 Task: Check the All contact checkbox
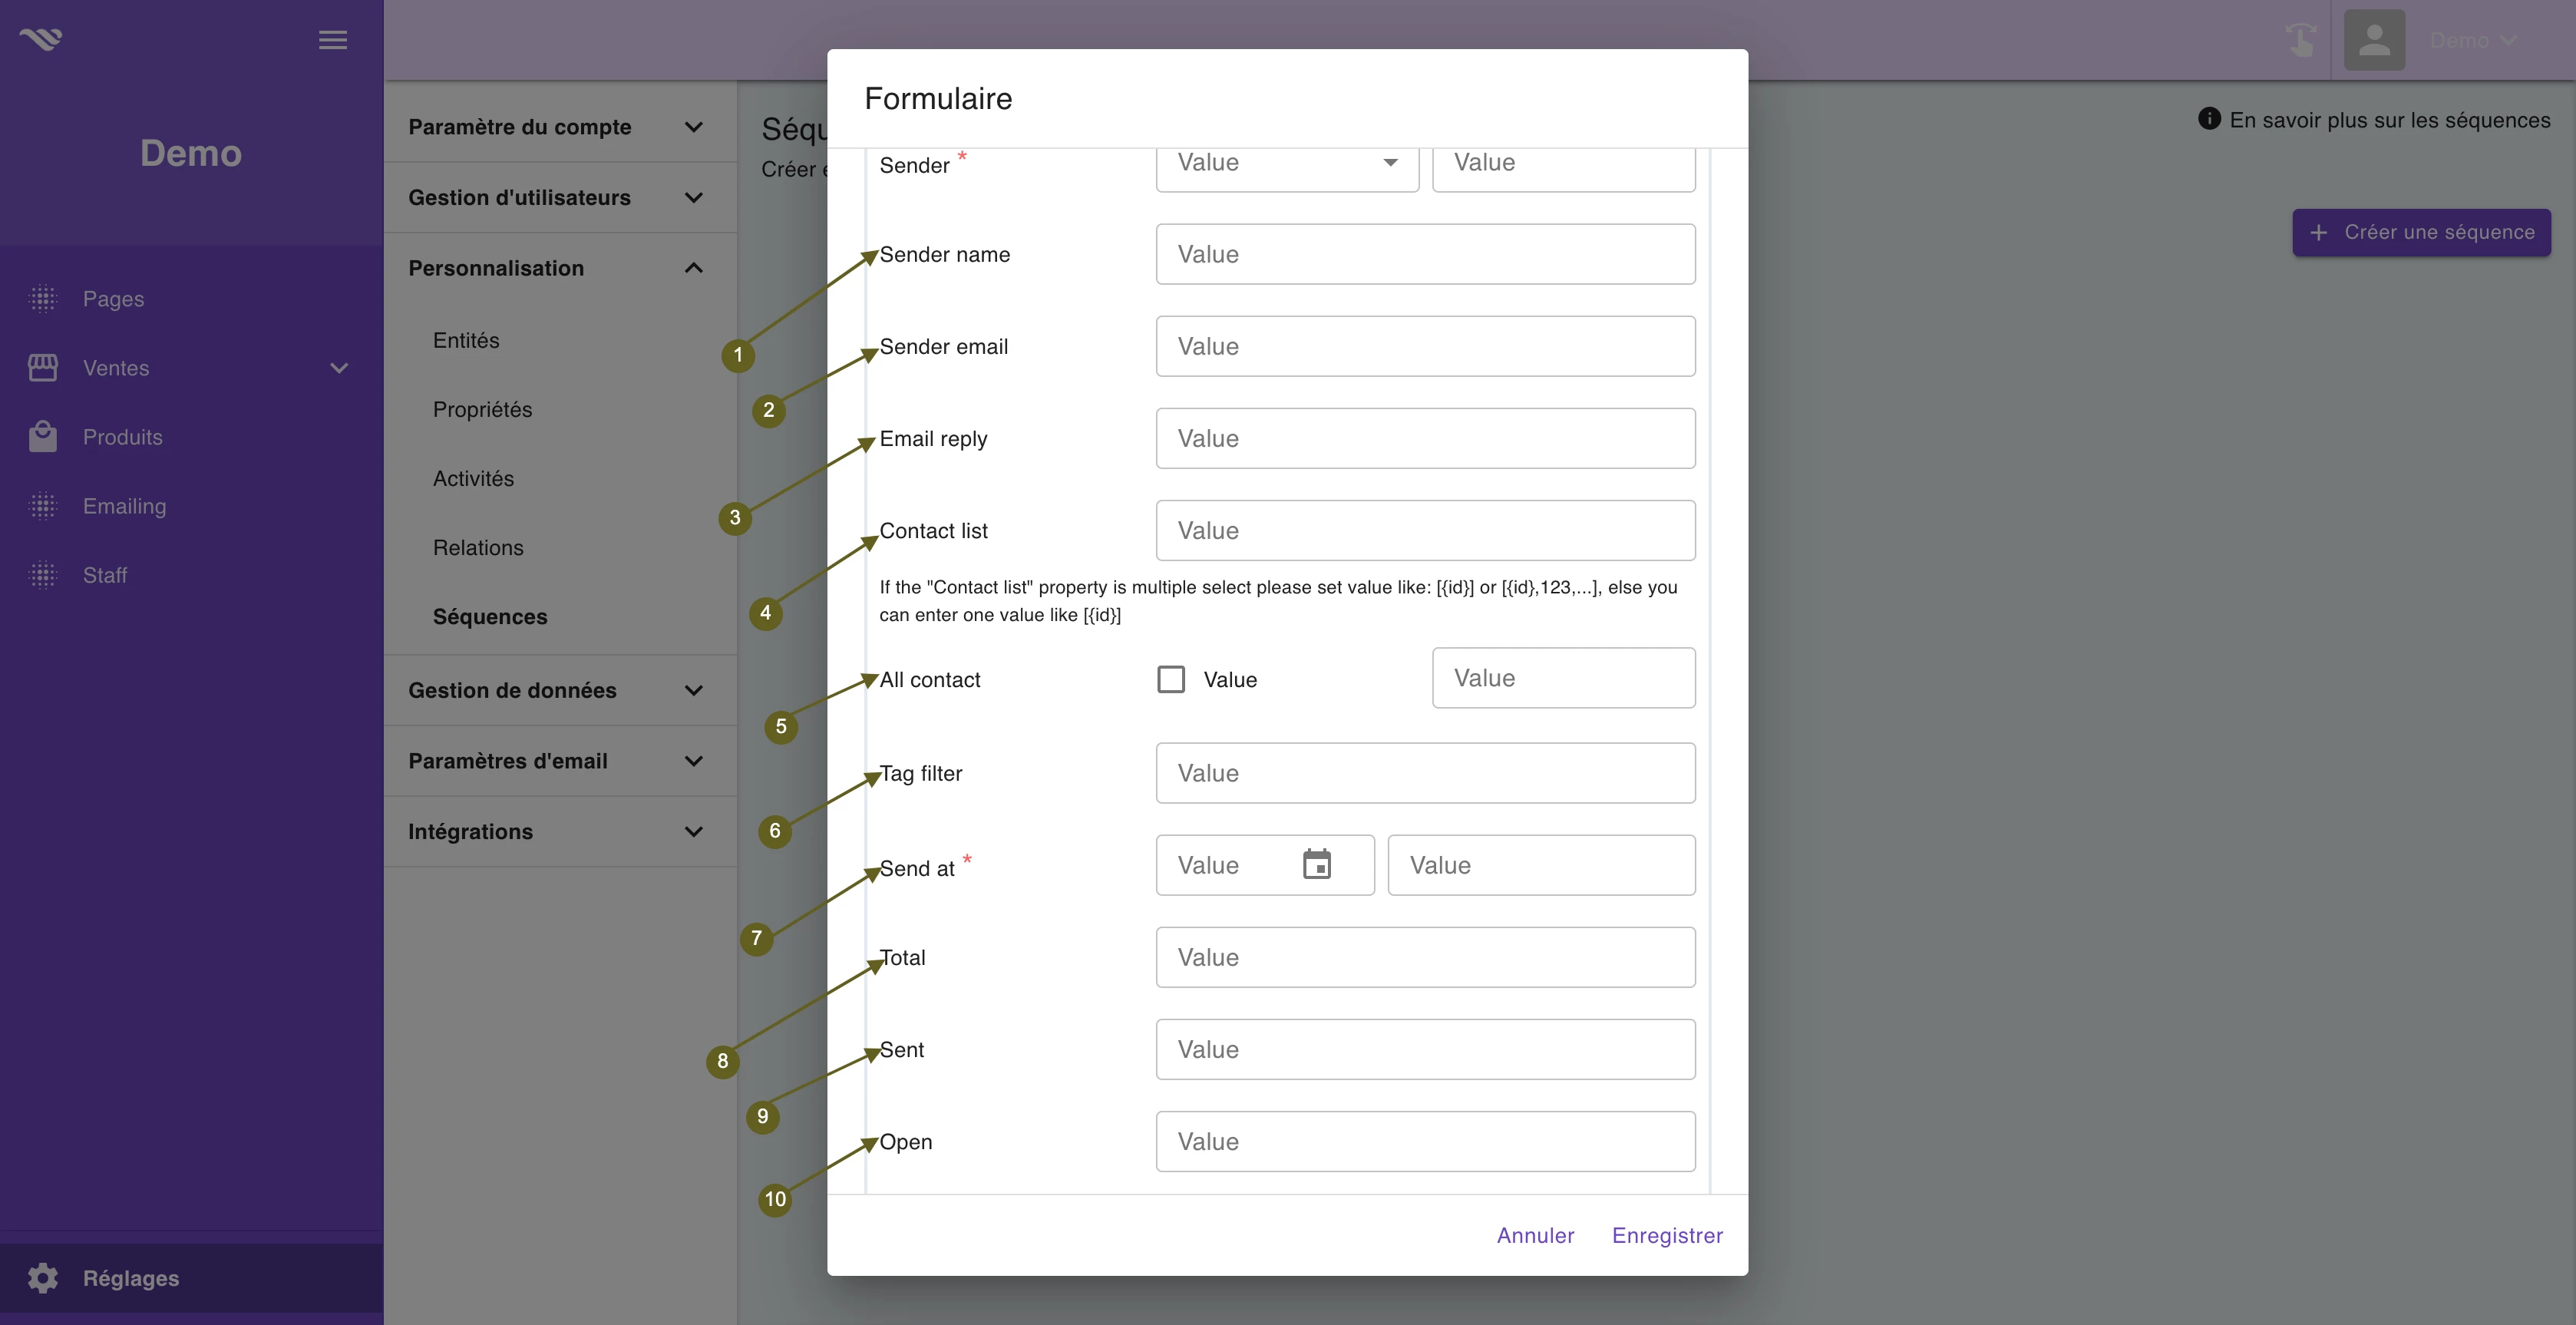[1171, 679]
